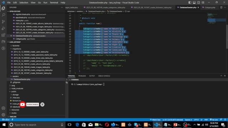The width and height of the screenshot is (228, 128).
Task: Click Go Live in status bar
Action: coord(214,120)
